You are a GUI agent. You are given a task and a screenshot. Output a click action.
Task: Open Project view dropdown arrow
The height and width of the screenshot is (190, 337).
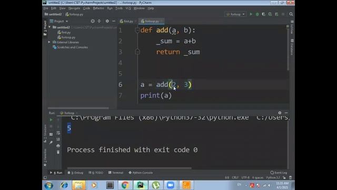pos(67,21)
